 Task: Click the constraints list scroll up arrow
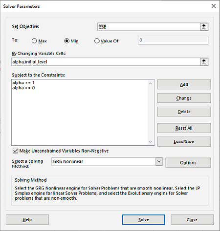[151, 83]
